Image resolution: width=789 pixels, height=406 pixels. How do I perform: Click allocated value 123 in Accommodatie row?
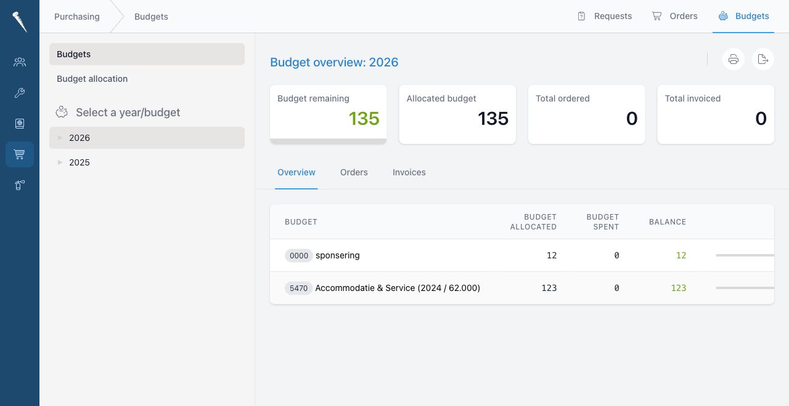click(x=549, y=288)
